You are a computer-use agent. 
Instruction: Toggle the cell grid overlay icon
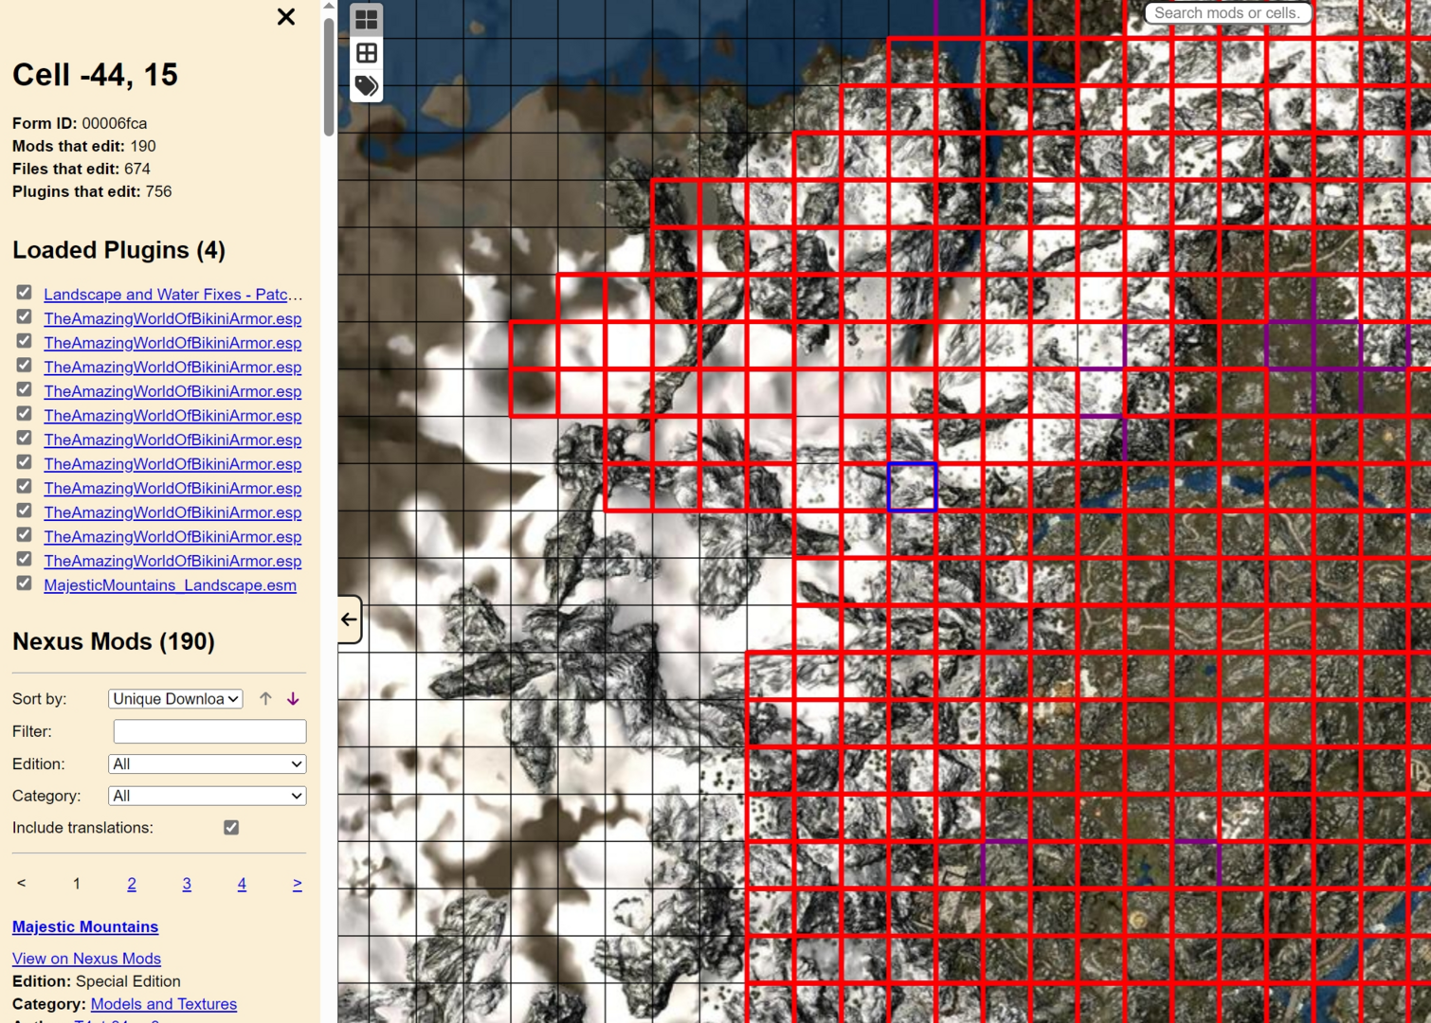(367, 53)
